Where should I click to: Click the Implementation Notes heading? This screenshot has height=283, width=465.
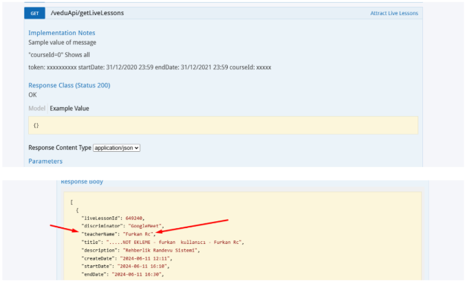61,33
